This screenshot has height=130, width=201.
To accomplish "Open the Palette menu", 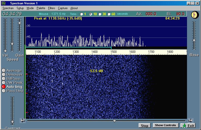I will pyautogui.click(x=41, y=8).
